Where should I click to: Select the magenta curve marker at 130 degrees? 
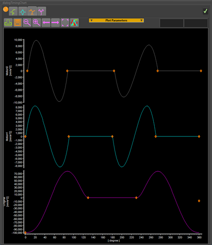coord(88,197)
